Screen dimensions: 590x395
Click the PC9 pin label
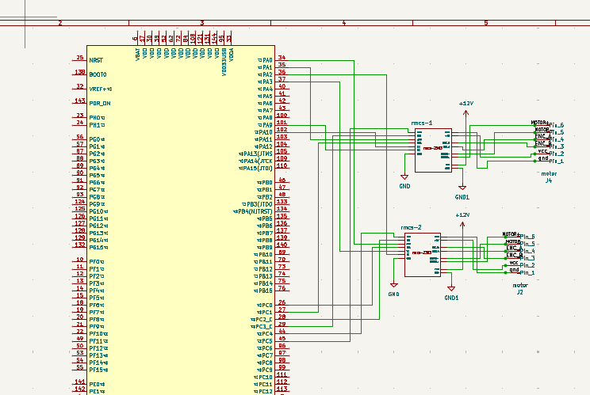[x=265, y=370]
